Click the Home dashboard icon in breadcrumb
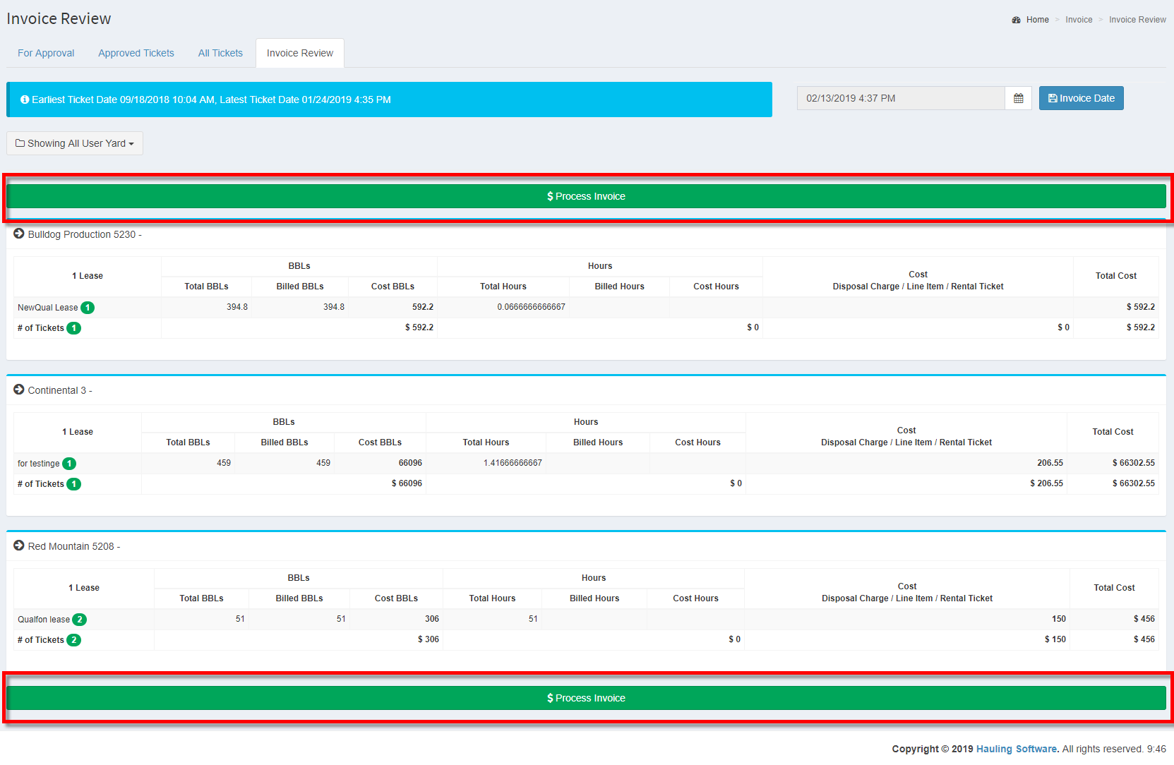The image size is (1174, 765). 1016,20
